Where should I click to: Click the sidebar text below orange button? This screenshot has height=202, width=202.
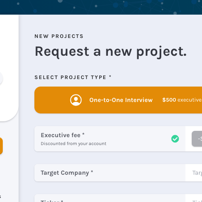click(x=0, y=196)
